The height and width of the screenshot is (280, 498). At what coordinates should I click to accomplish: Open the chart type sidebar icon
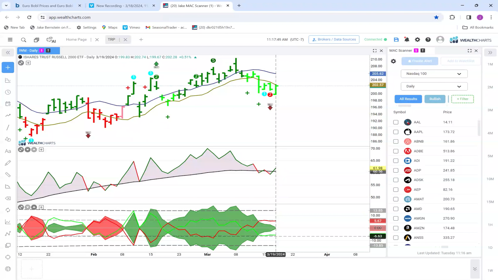8,80
